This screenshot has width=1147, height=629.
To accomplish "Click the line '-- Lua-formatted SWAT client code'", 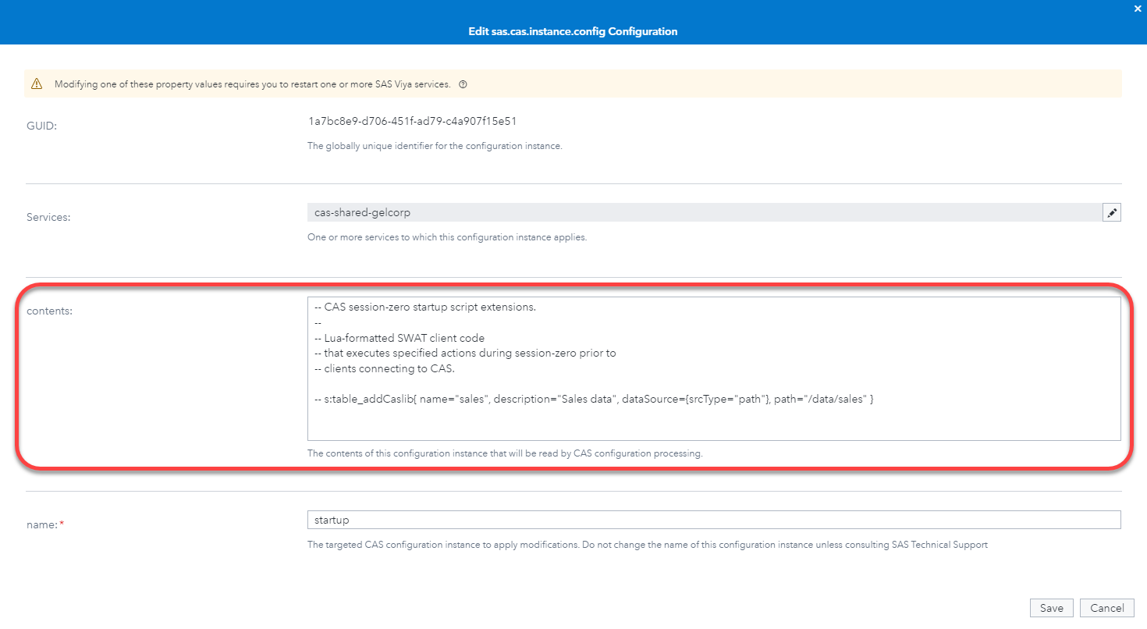I will tap(399, 338).
